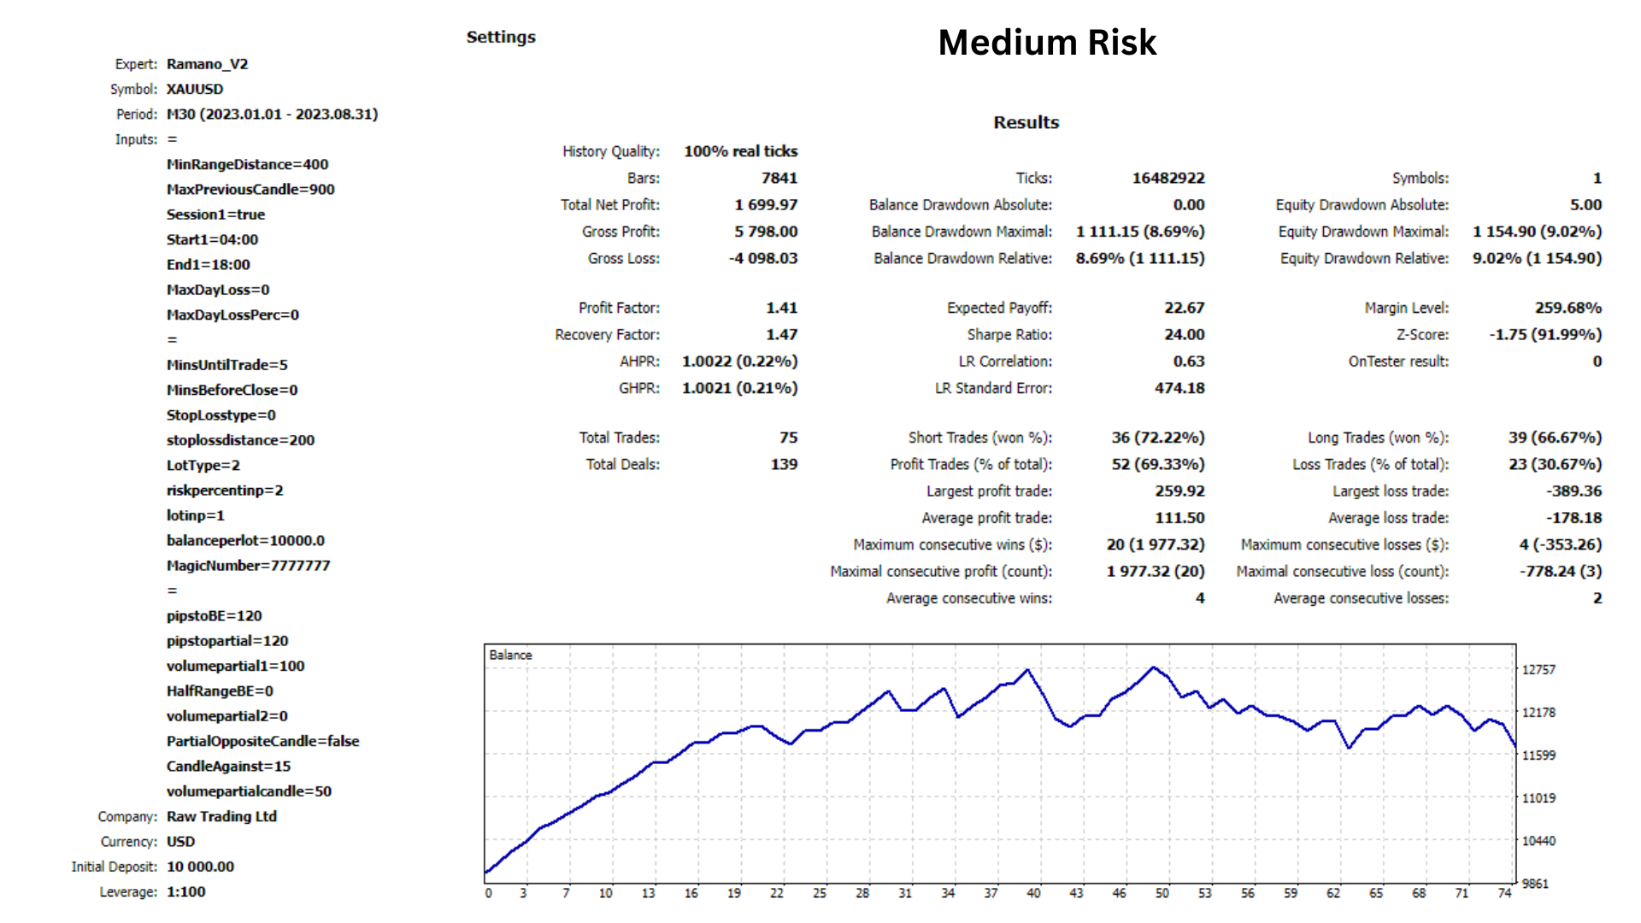1641x923 pixels.
Task: Click the Medium Risk heading
Action: (1047, 43)
